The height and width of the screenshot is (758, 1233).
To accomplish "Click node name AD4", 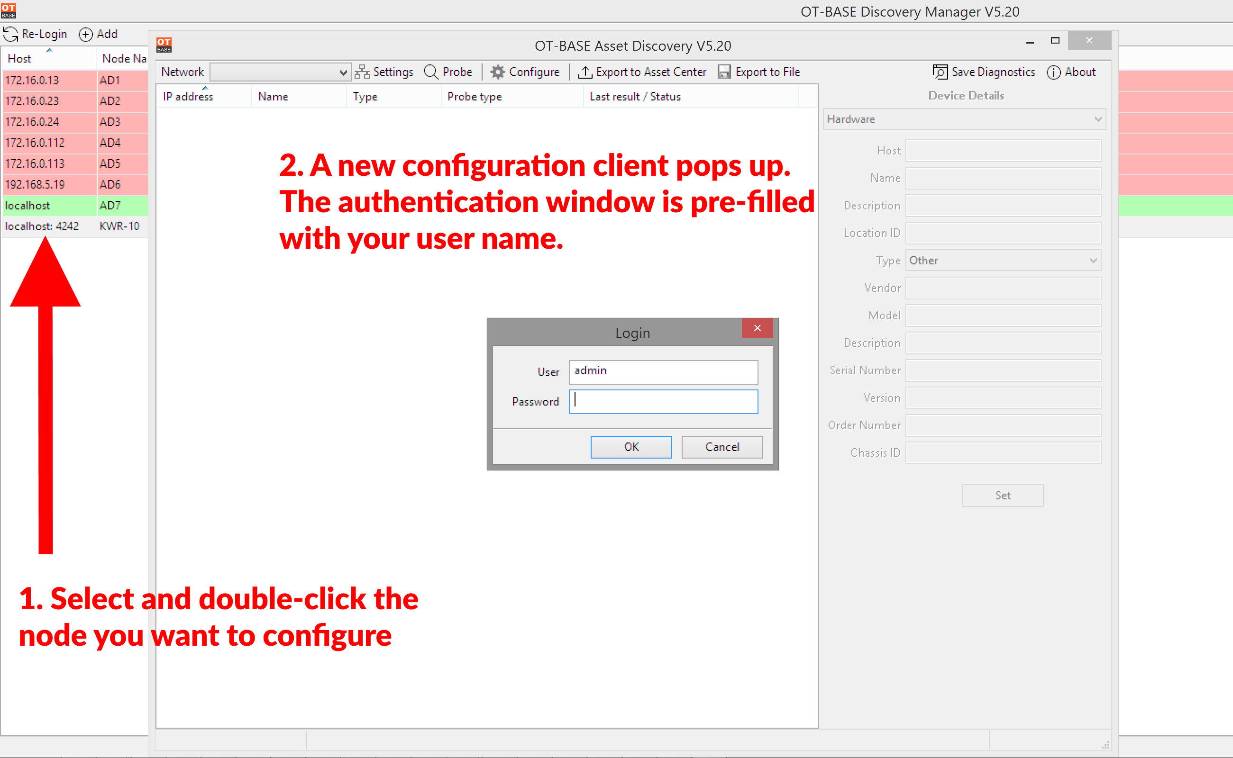I will pos(110,143).
